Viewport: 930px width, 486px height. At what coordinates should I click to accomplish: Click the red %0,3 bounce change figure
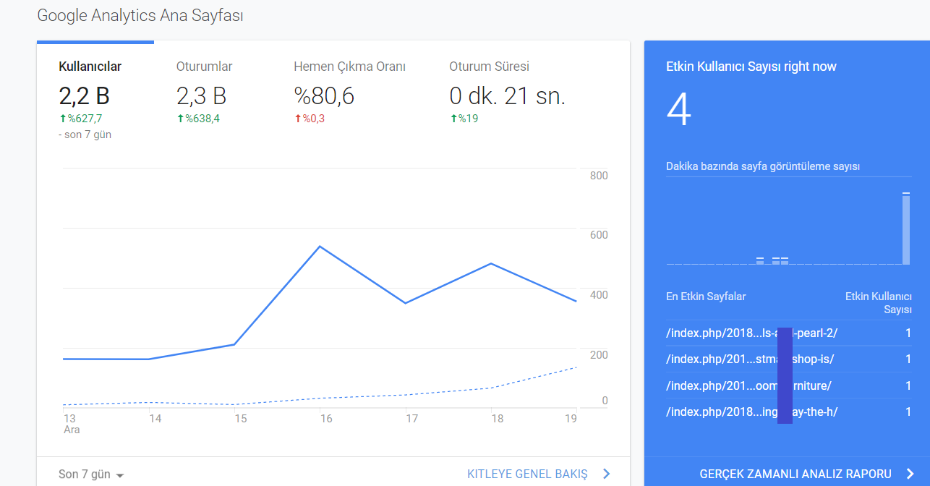click(310, 119)
